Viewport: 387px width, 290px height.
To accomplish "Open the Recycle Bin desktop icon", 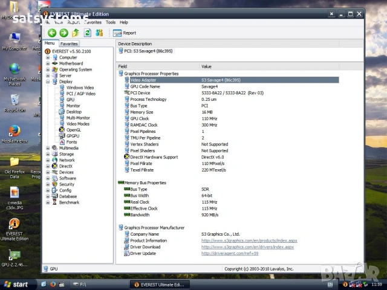I will (15, 103).
